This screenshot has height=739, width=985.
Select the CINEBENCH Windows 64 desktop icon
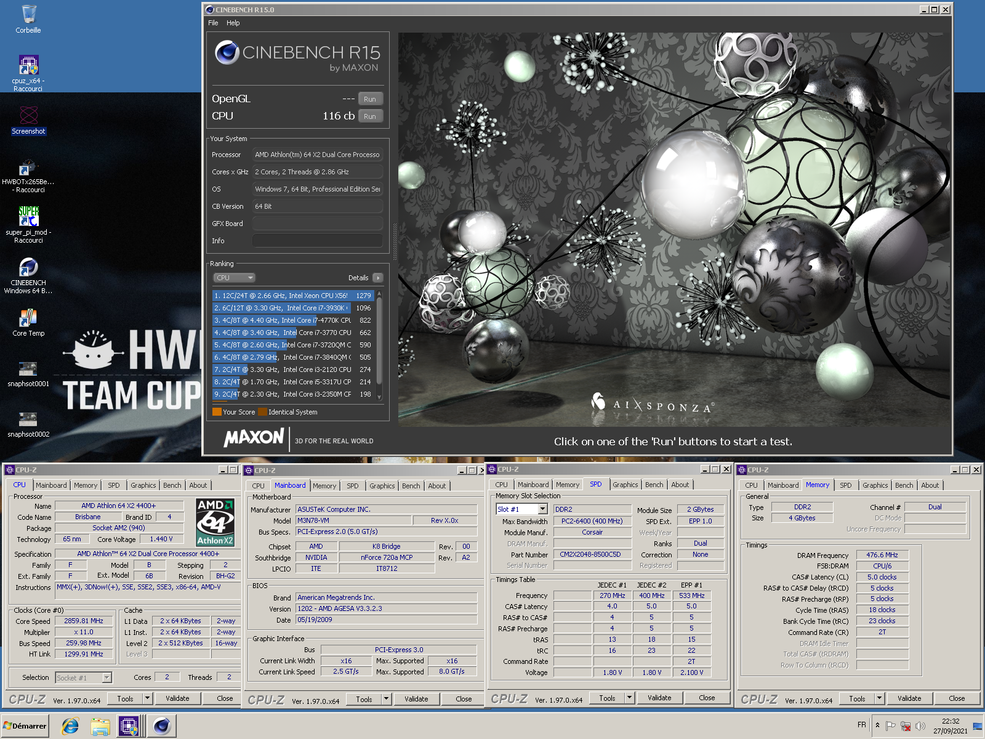pos(28,275)
